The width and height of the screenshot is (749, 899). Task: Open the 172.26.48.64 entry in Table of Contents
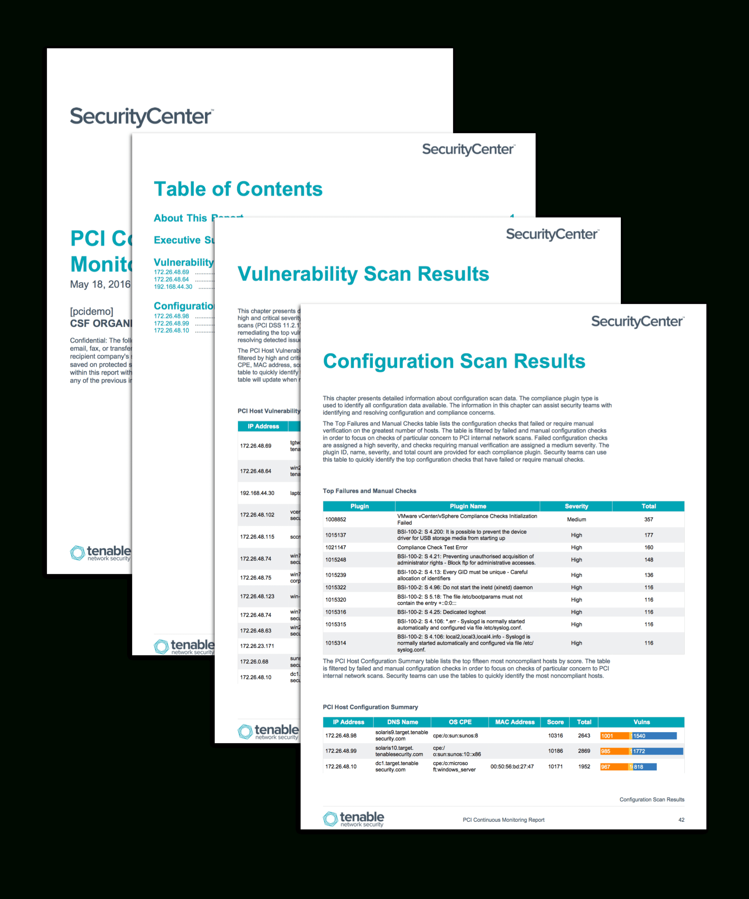tap(171, 279)
